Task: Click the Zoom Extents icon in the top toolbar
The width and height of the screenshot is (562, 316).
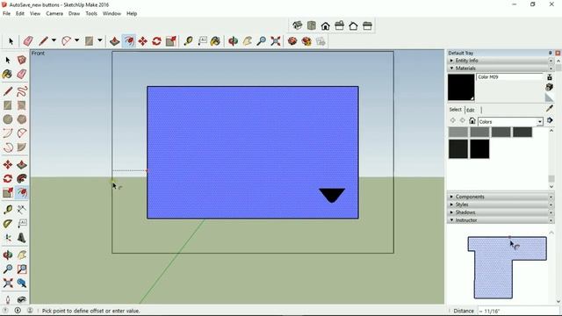Action: pyautogui.click(x=276, y=41)
